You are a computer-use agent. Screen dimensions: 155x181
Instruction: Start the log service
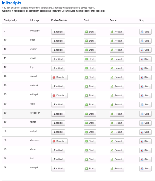pos(90,68)
